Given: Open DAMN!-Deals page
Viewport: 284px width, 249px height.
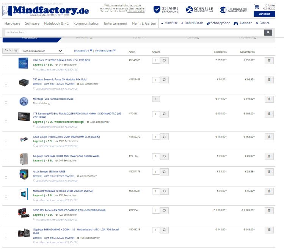Looking at the screenshot, I should [x=192, y=23].
